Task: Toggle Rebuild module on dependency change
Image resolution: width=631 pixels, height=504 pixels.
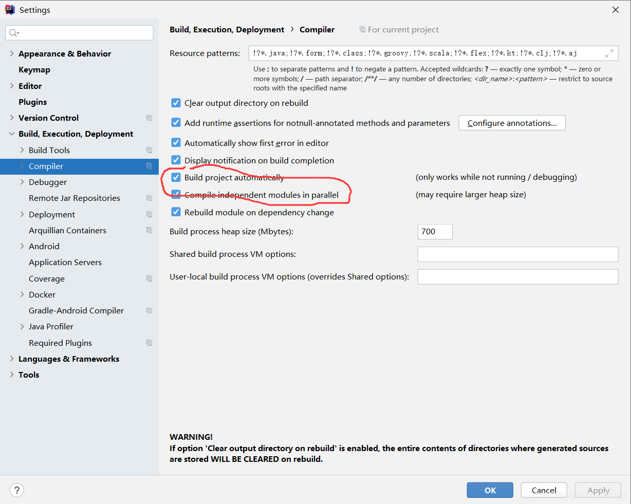Action: (176, 212)
